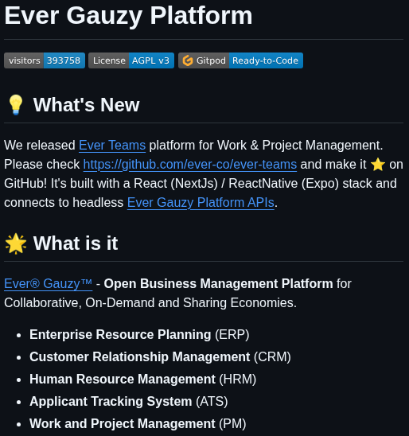Viewport: 409px width, 436px height.
Task: Follow the Ever Teams link
Action: tap(112, 145)
